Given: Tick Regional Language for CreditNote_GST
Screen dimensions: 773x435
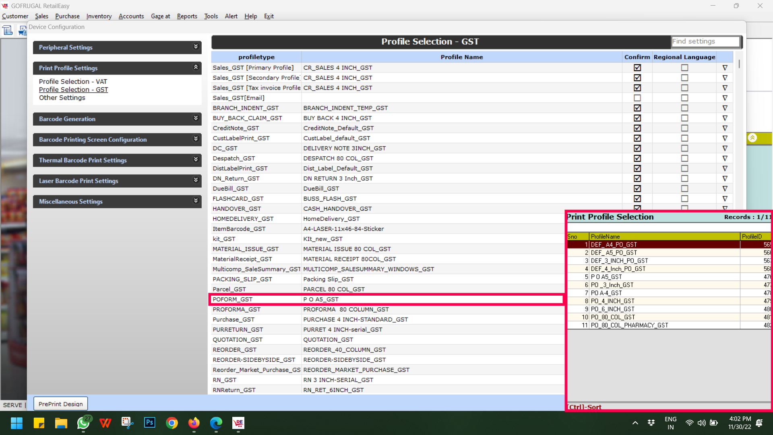Looking at the screenshot, I should (x=684, y=128).
